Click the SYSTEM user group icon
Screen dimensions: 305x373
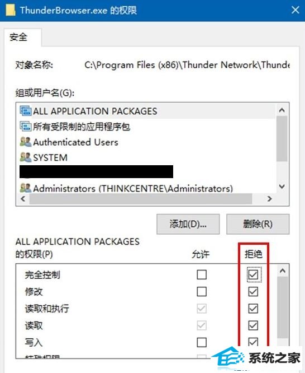(x=25, y=157)
